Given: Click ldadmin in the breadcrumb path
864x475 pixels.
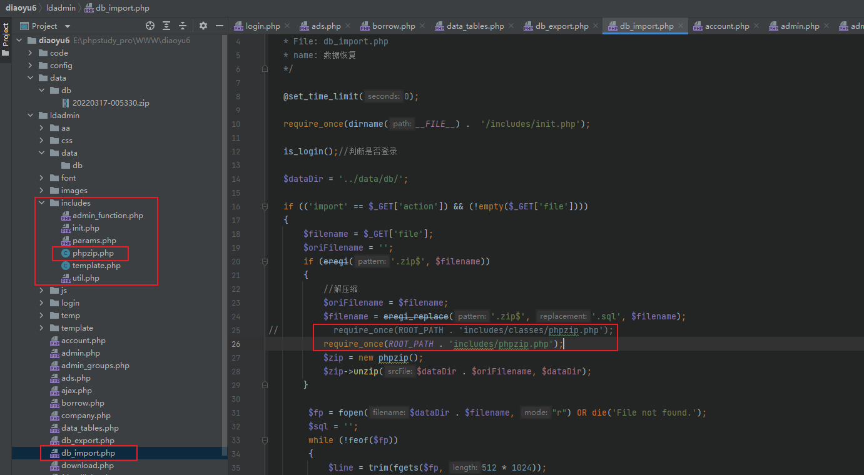Looking at the screenshot, I should 61,8.
